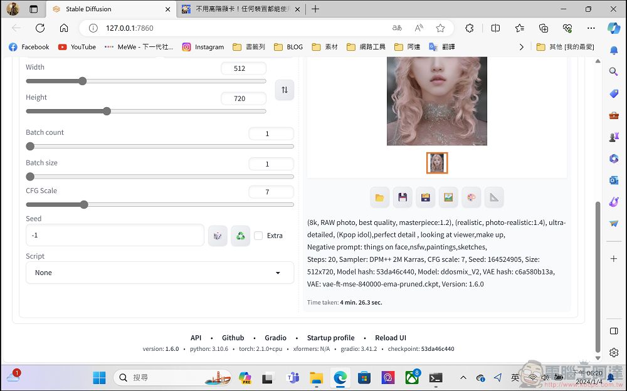Enable the Extra seed checkbox
This screenshot has height=391, width=627.
(x=258, y=236)
